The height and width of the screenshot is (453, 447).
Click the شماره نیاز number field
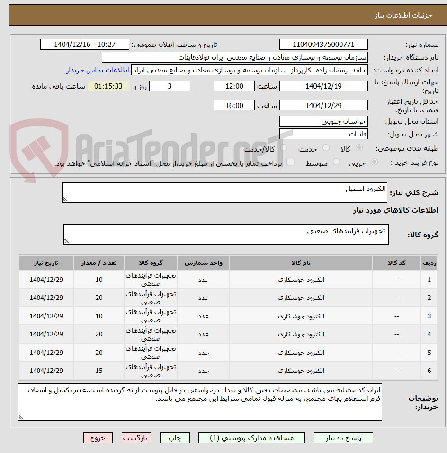click(323, 45)
